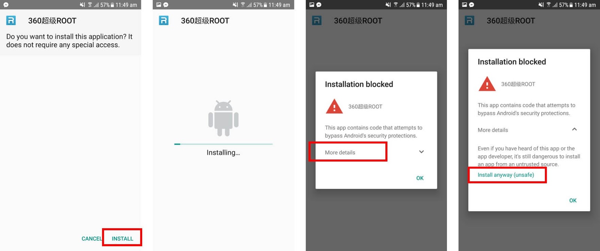This screenshot has height=251, width=600.
Task: Tap the INSTALL button
Action: [122, 239]
